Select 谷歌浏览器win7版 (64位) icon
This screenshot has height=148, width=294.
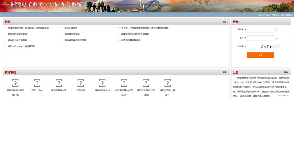[x=146, y=83]
